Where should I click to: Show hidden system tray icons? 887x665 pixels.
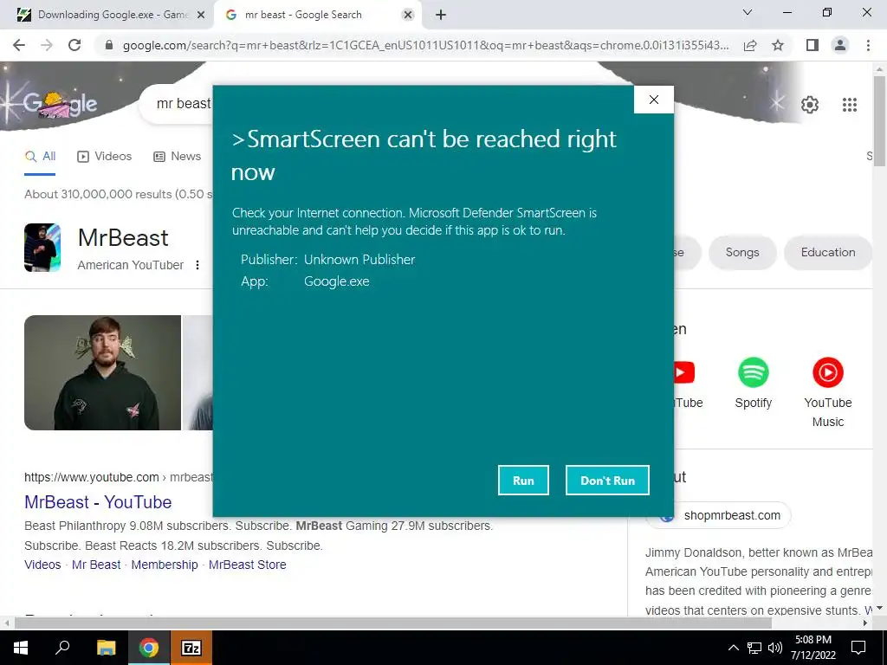(733, 648)
